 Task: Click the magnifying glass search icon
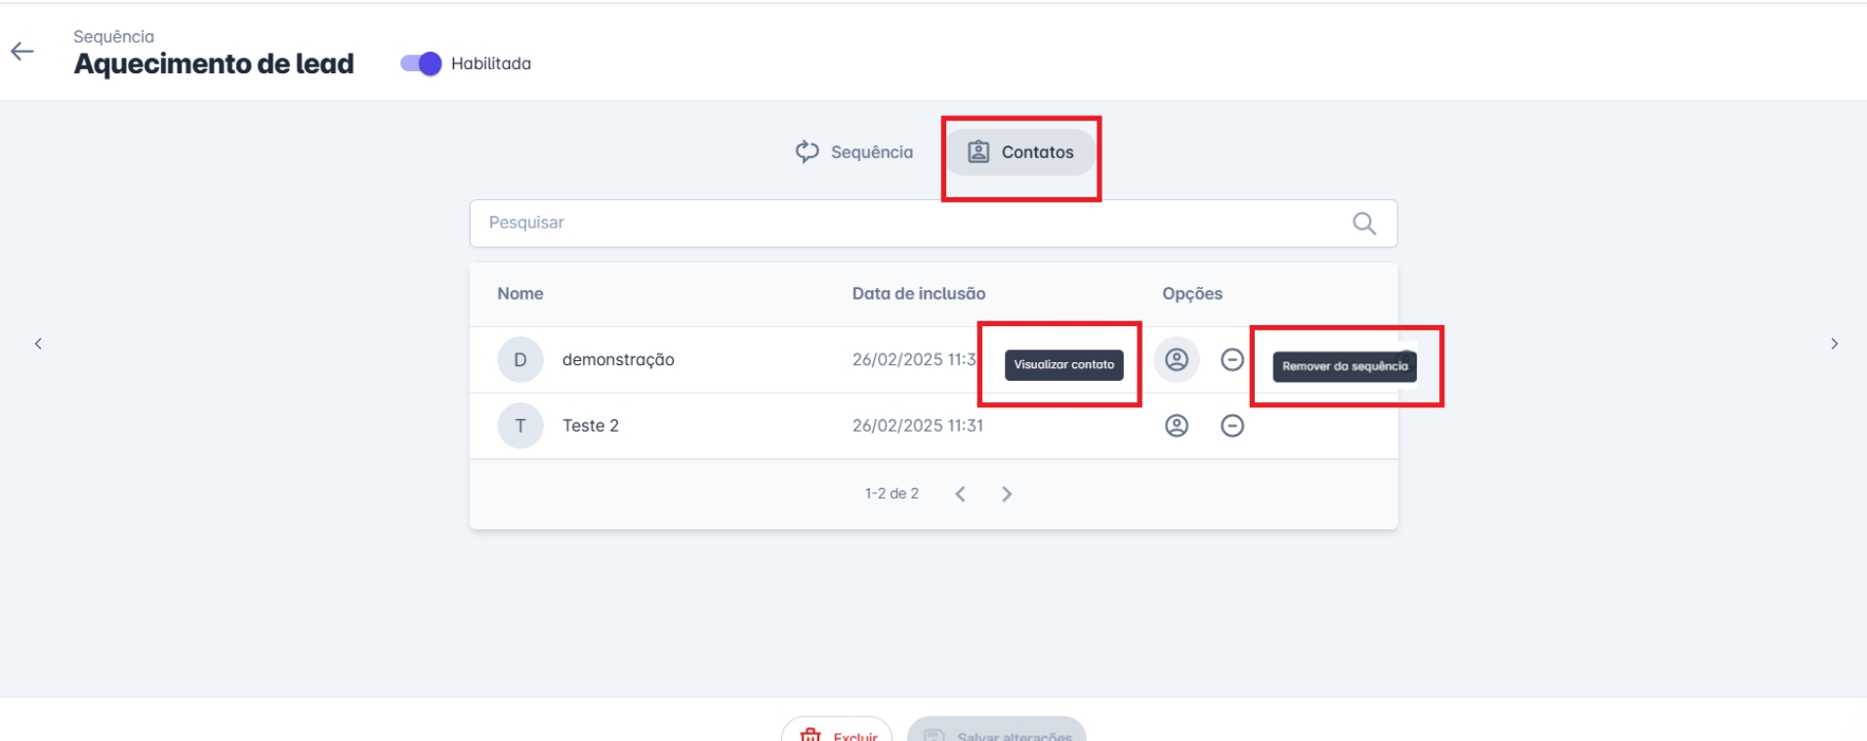pos(1364,224)
